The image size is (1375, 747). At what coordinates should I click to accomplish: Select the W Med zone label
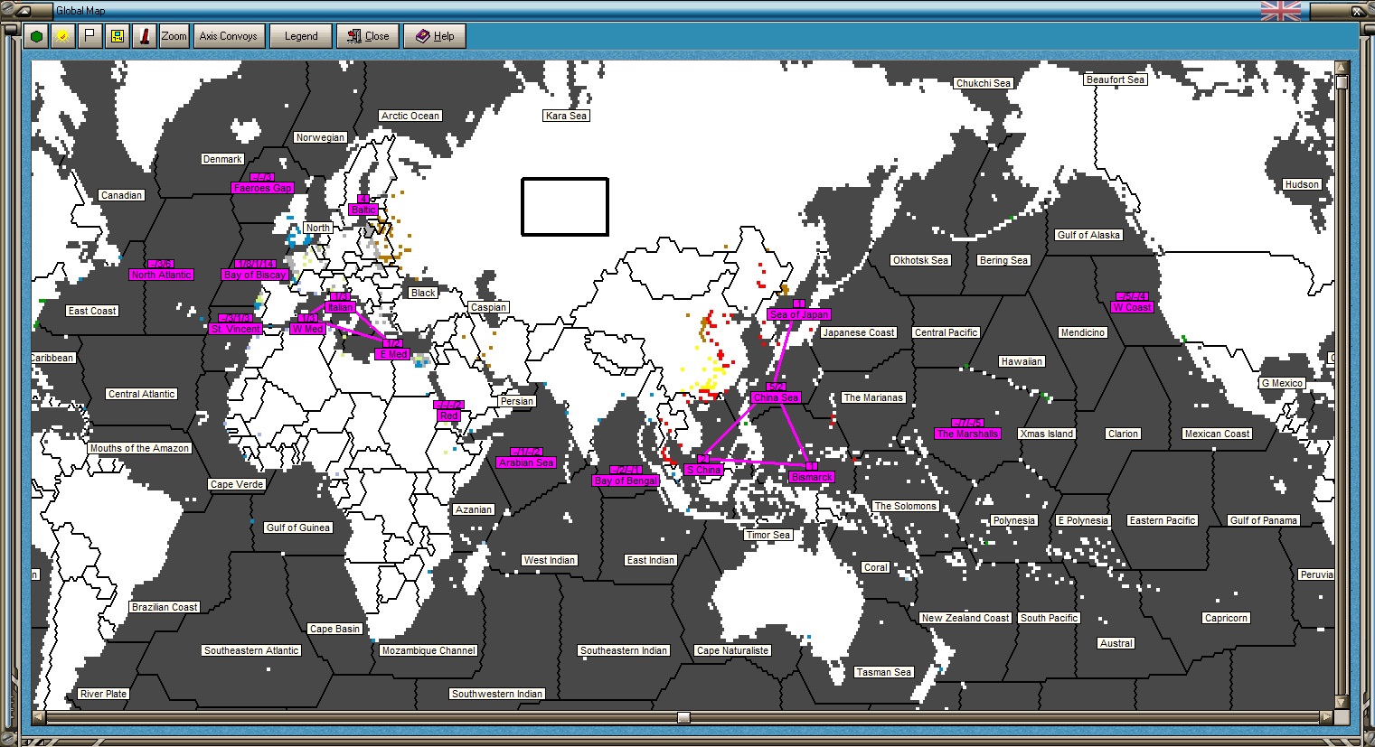(307, 329)
